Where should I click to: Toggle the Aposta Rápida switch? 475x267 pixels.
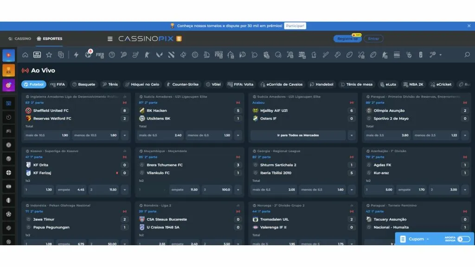point(463,239)
